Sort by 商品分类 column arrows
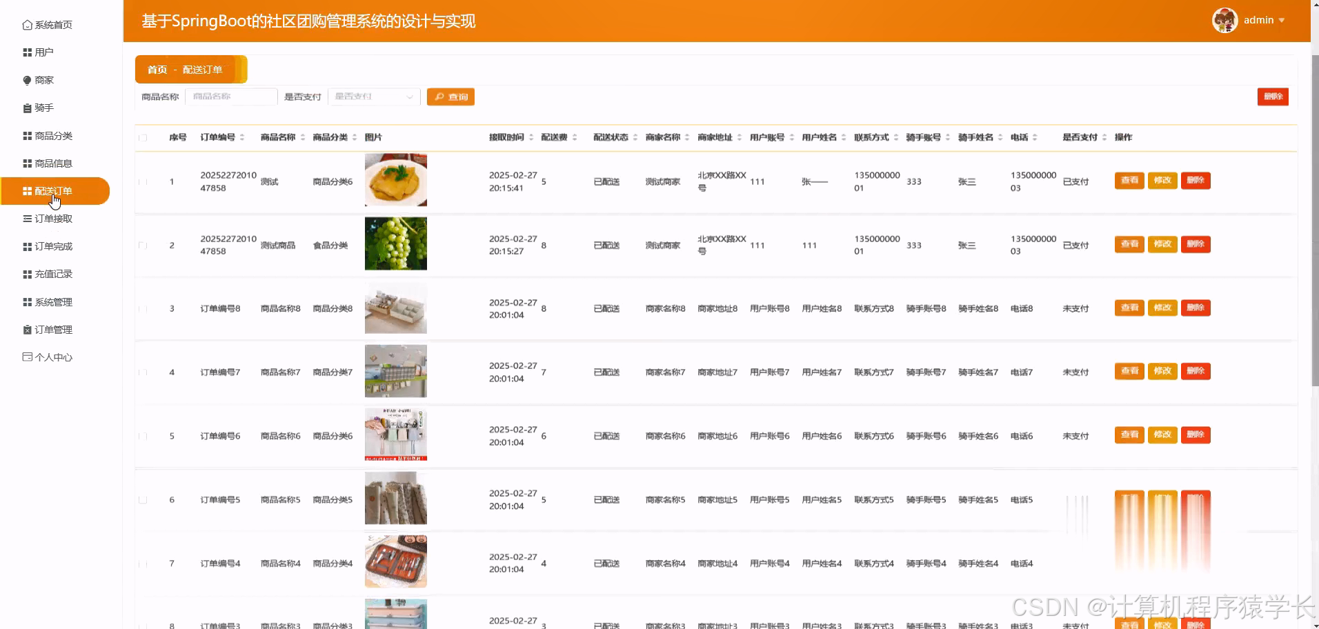The width and height of the screenshot is (1319, 629). pyautogui.click(x=355, y=137)
